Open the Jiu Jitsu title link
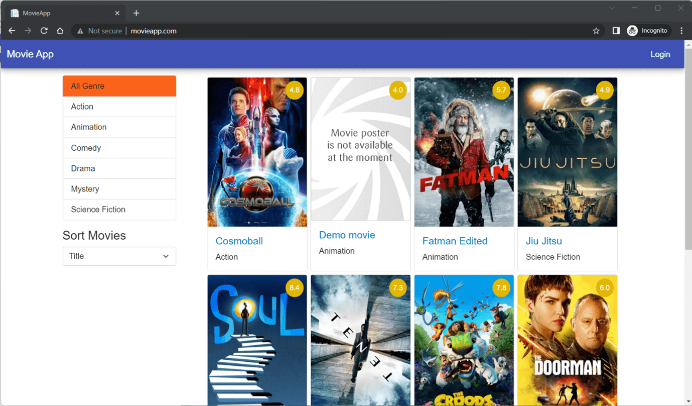692x406 pixels. [543, 241]
